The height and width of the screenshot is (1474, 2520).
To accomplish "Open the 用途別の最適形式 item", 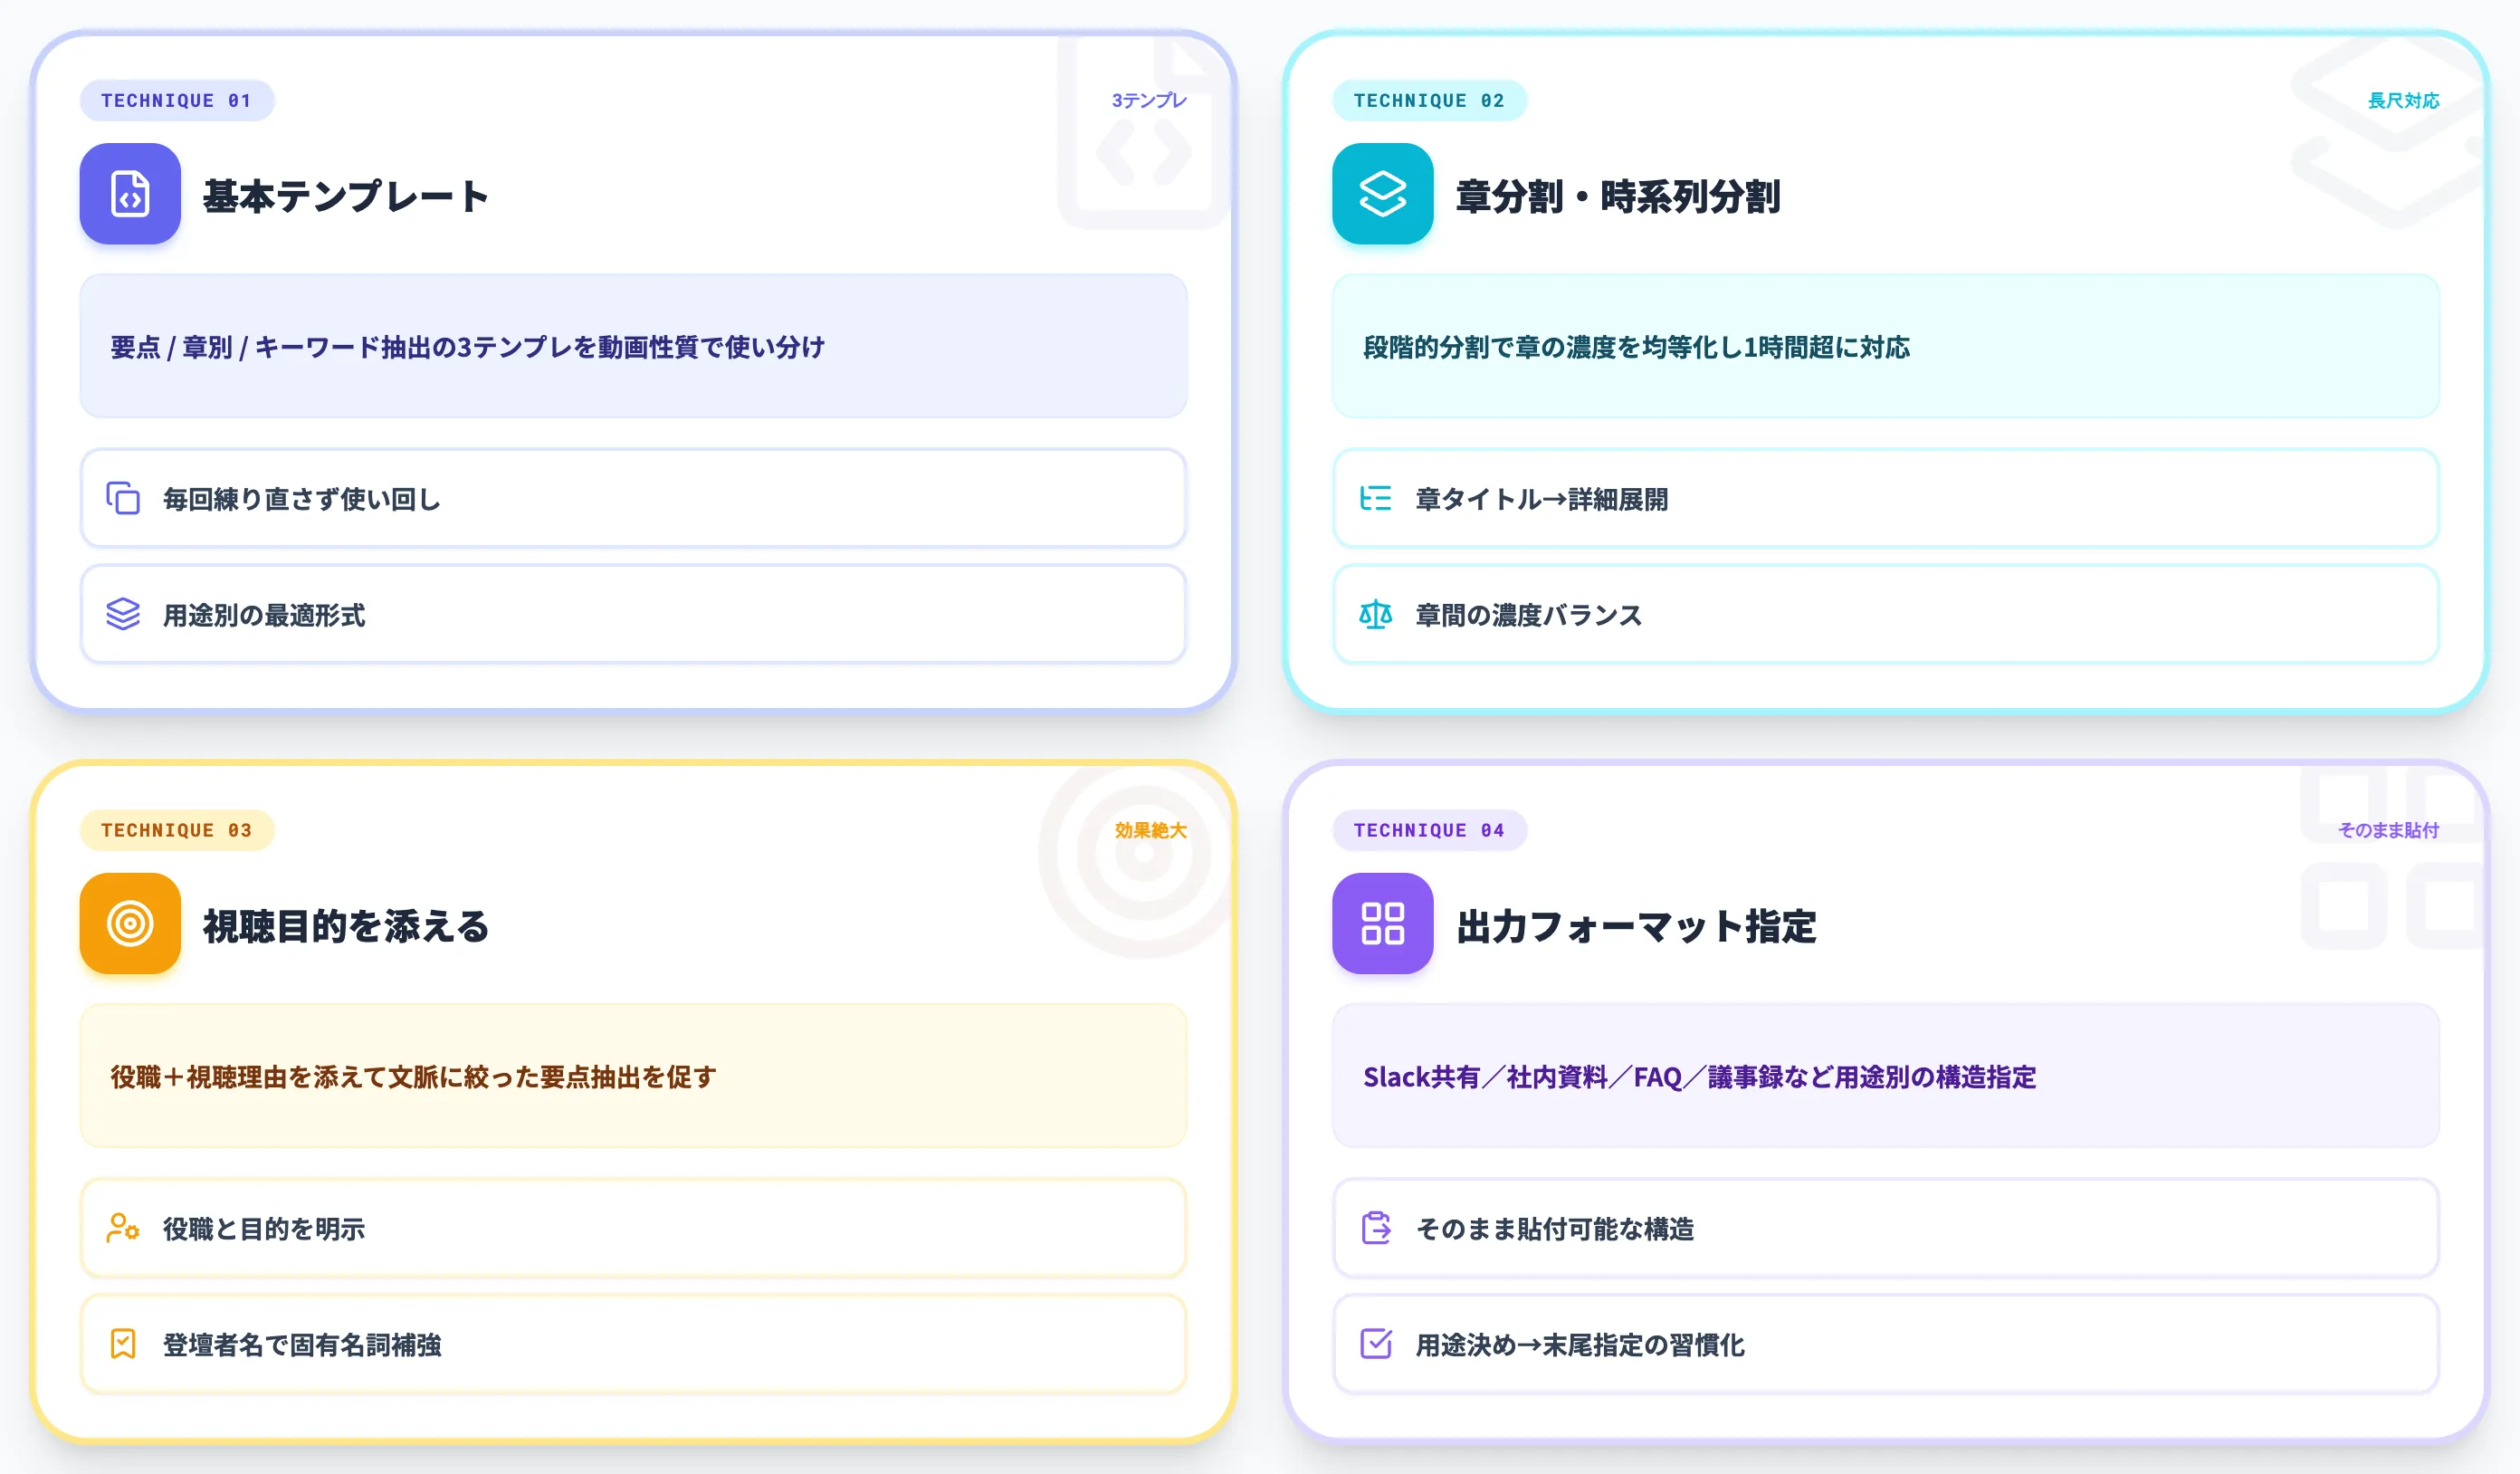I will (x=633, y=614).
